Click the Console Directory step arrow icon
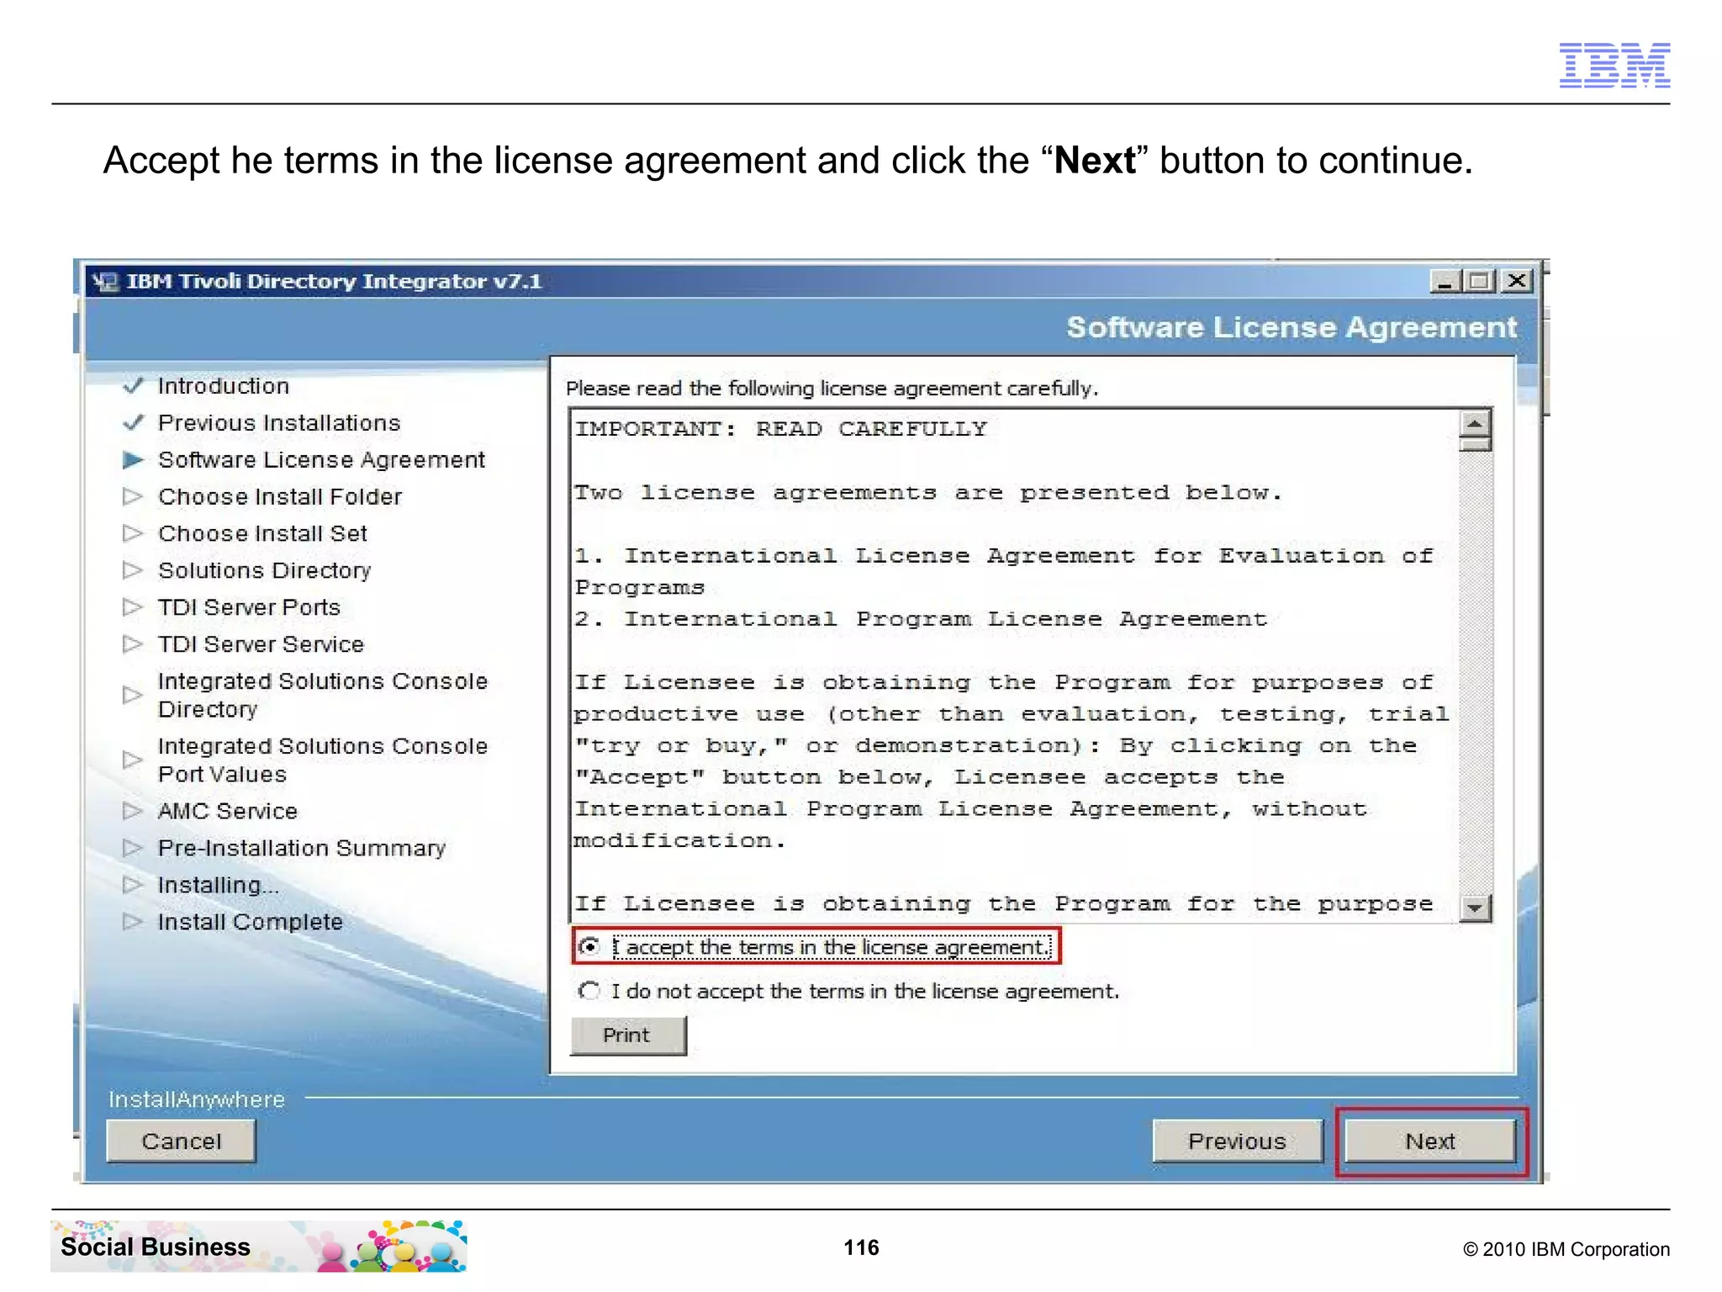 [133, 695]
